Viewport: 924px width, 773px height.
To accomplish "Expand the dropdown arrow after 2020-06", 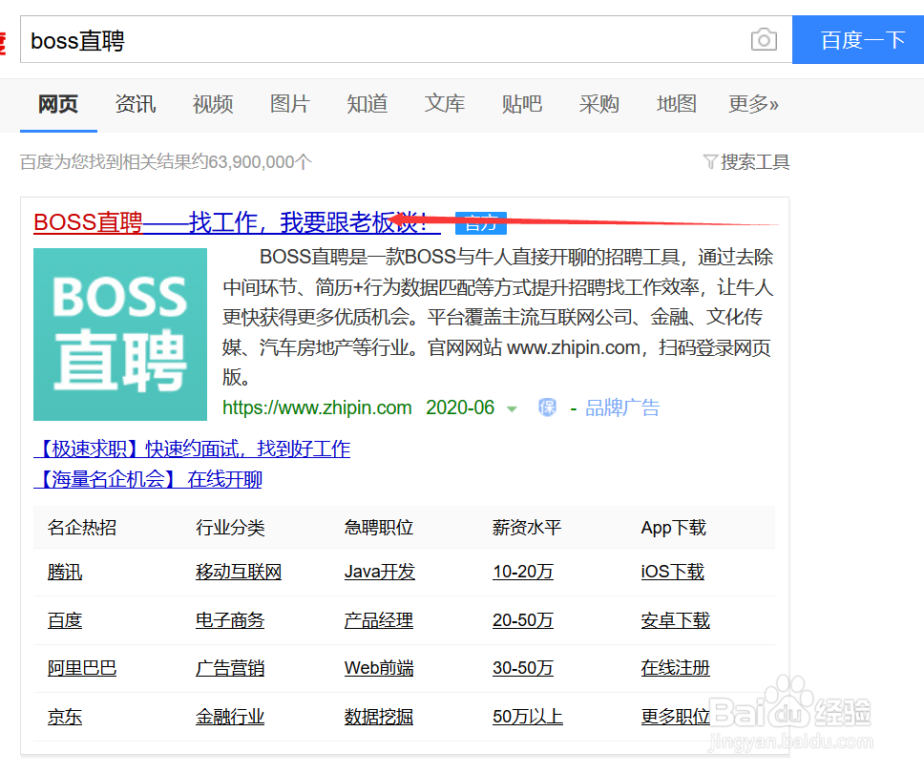I will coord(512,408).
